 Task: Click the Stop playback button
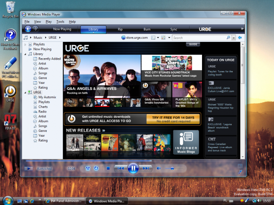tap(108, 168)
